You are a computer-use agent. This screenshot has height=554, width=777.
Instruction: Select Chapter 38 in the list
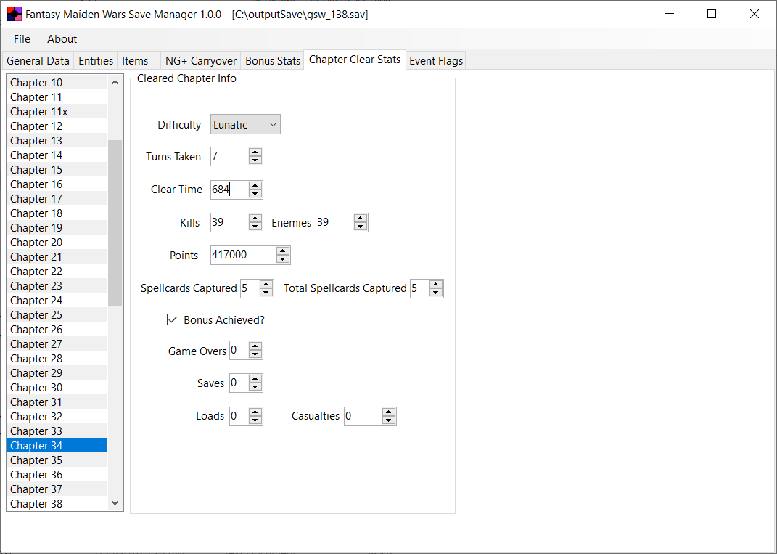tap(57, 503)
